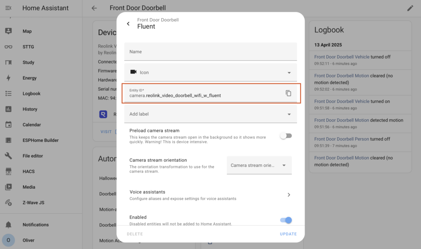This screenshot has height=249, width=421.
Task: Open the Notifications bell in the sidebar
Action: pyautogui.click(x=8, y=225)
